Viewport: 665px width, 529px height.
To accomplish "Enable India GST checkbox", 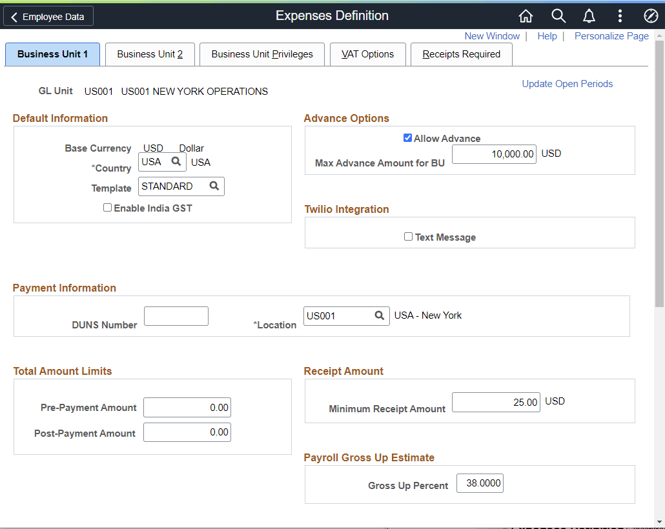I will [x=107, y=207].
